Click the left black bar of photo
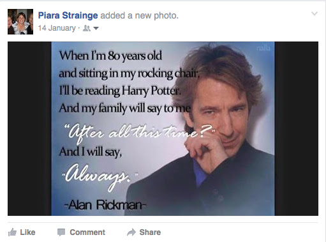This screenshot has width=326, height=242. point(29,128)
